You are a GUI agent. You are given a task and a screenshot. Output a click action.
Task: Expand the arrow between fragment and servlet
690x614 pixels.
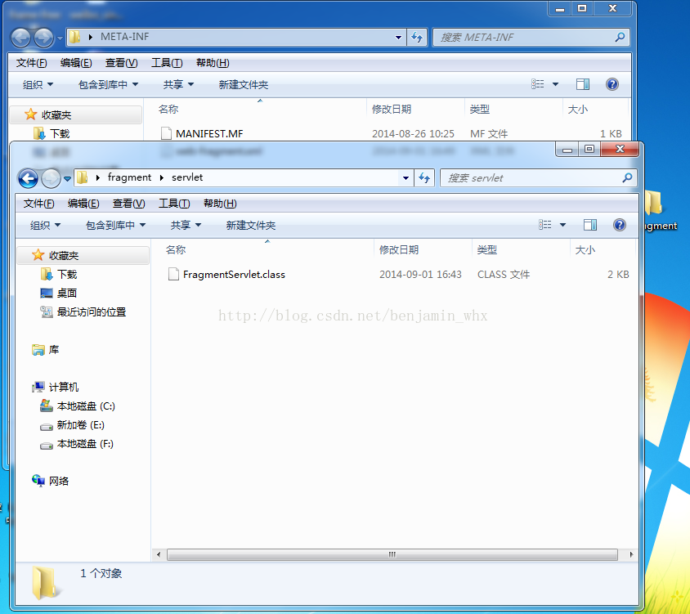162,177
